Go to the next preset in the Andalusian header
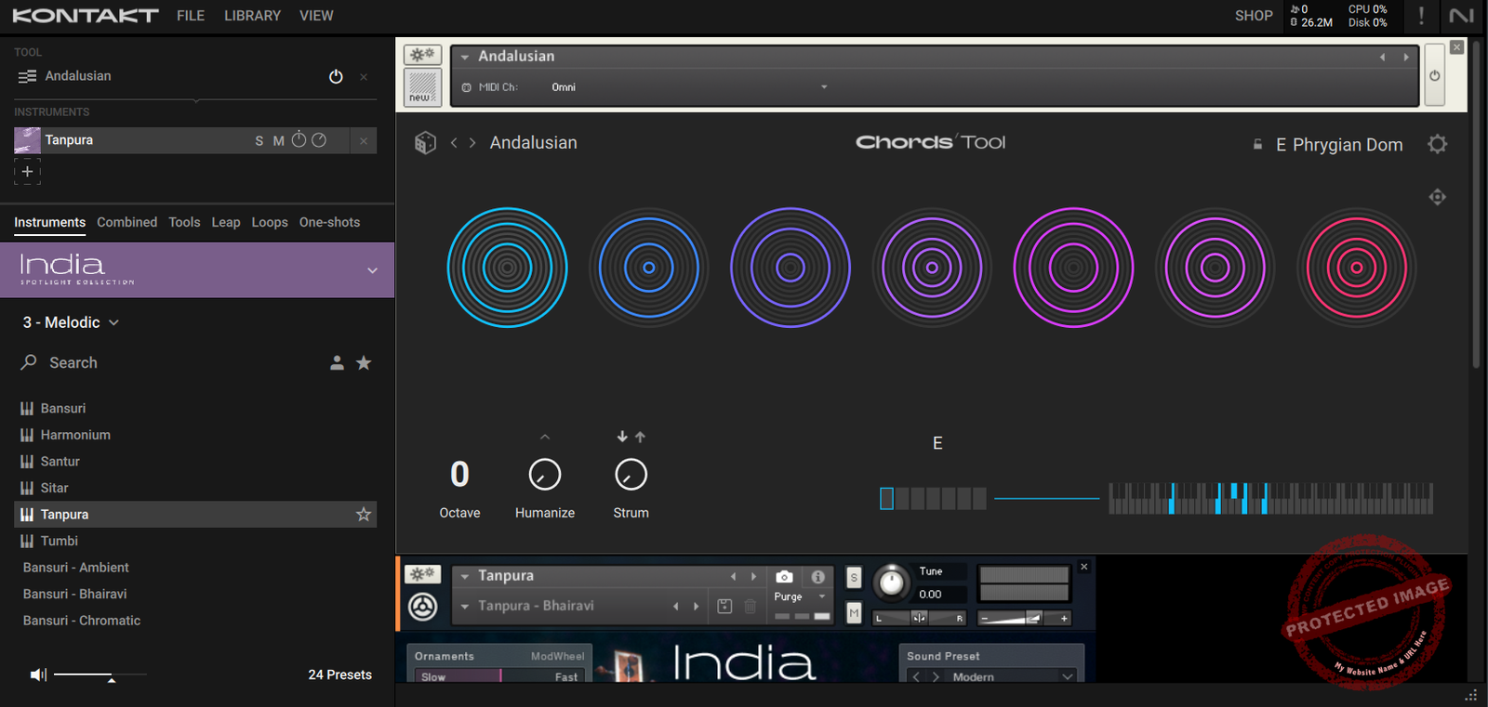This screenshot has width=1488, height=707. point(1406,58)
